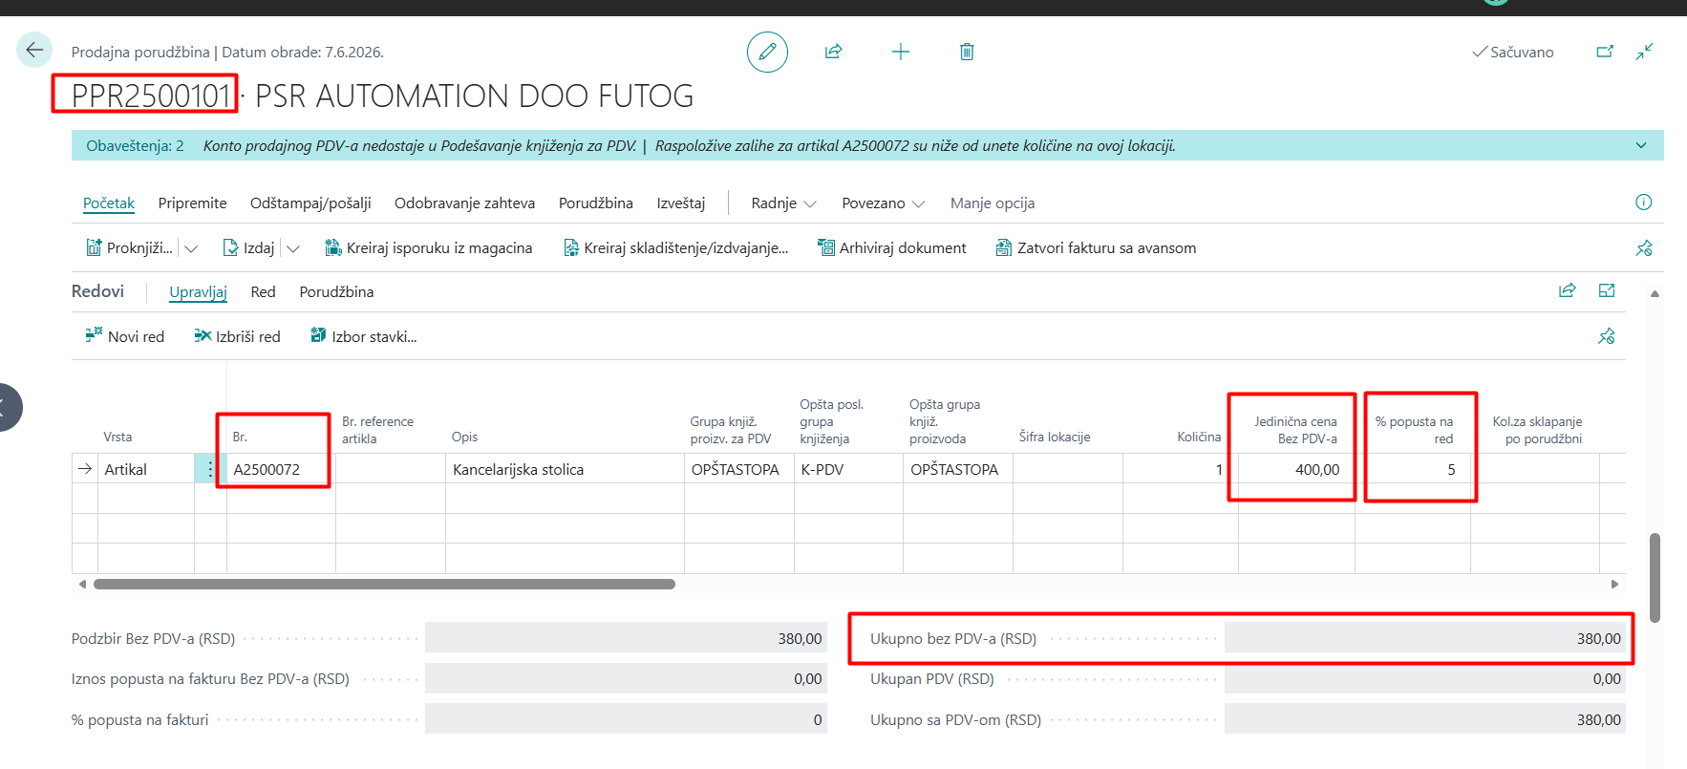Click the horizontal scrollbar under lines grid
Screen dimensions: 1687x769
(x=384, y=584)
